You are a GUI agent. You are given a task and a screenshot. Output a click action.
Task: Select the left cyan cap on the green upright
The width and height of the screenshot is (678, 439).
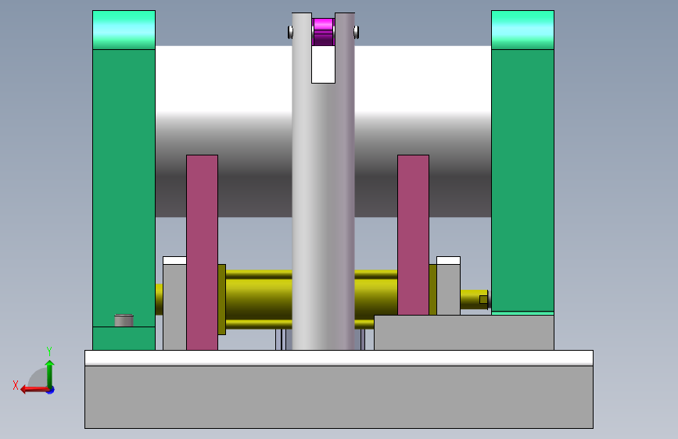coord(124,30)
